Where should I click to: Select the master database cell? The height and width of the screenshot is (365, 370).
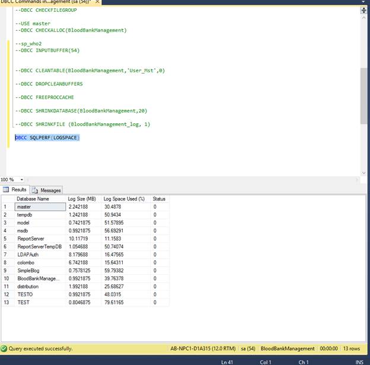pyautogui.click(x=40, y=207)
